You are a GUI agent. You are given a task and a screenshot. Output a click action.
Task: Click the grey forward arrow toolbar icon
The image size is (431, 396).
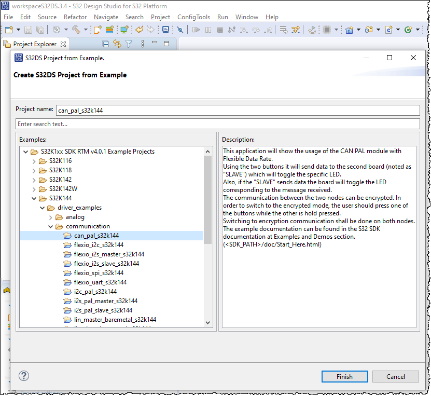point(150,30)
